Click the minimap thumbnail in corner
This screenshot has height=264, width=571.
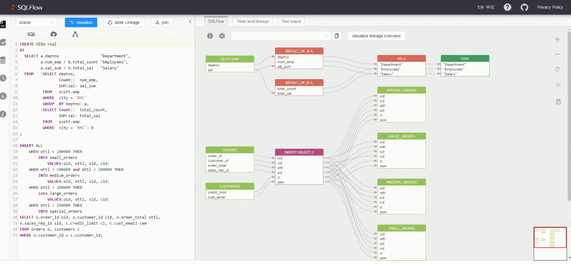click(x=550, y=243)
